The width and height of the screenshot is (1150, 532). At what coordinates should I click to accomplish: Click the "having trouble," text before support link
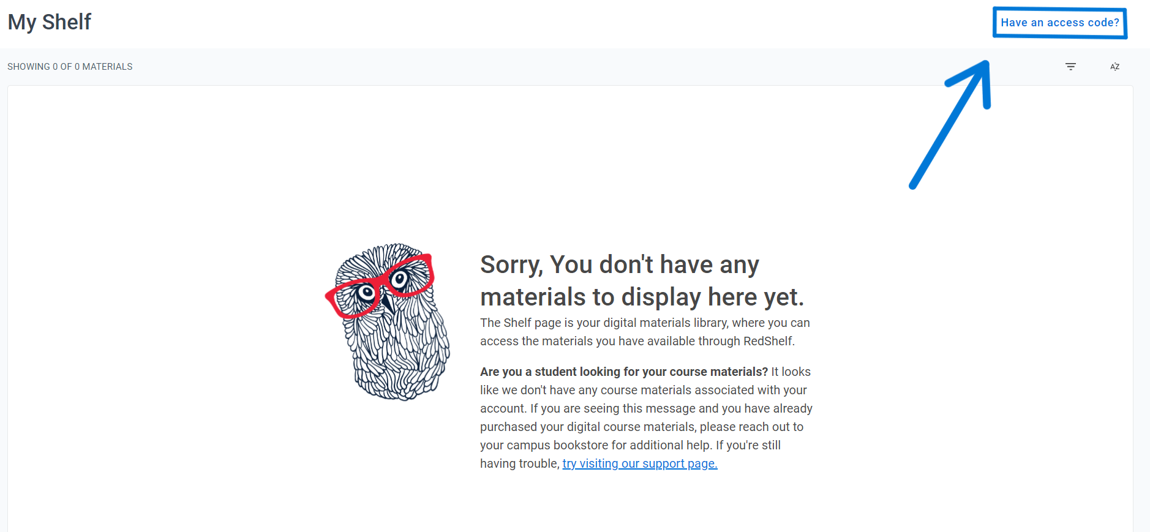tap(520, 463)
